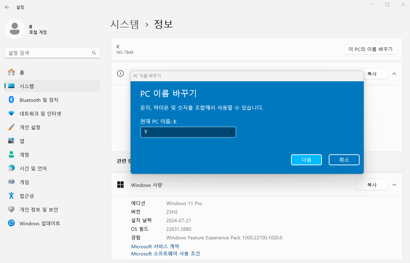
Task: Click Windows Feature Experience Pack value
Action: [x=224, y=238]
